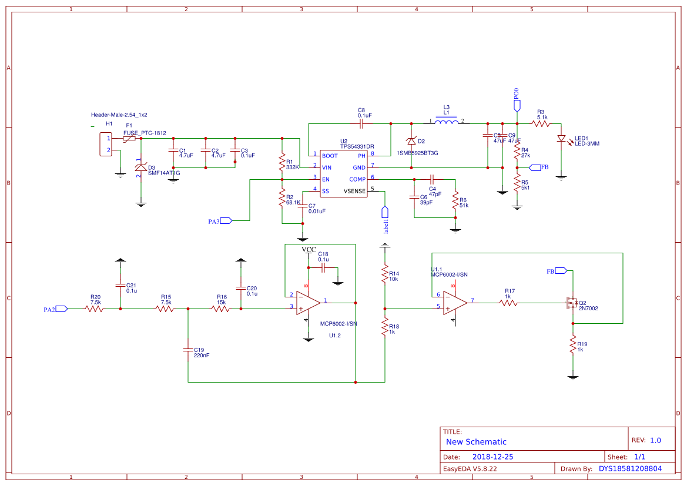Select the H1 header connector symbol
The image size is (687, 486).
(x=106, y=144)
